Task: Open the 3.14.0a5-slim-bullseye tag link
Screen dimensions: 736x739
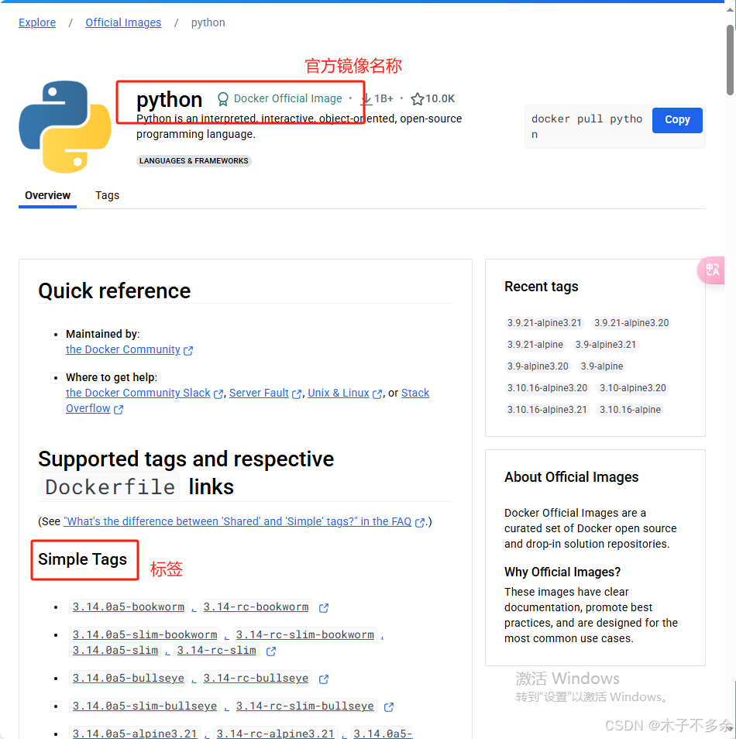Action: 145,706
